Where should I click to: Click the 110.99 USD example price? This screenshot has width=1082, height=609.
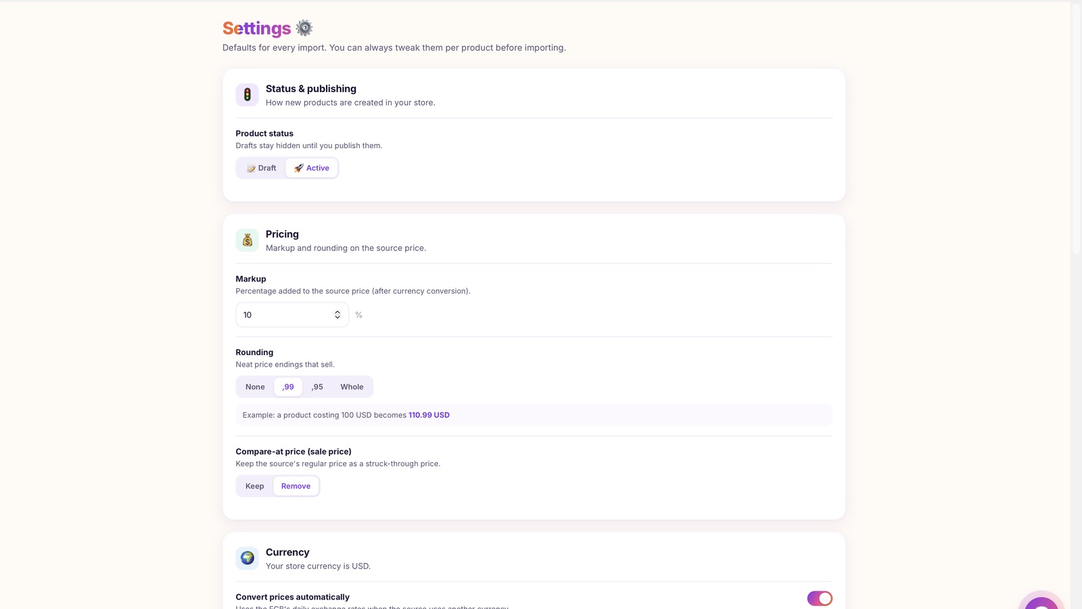429,415
